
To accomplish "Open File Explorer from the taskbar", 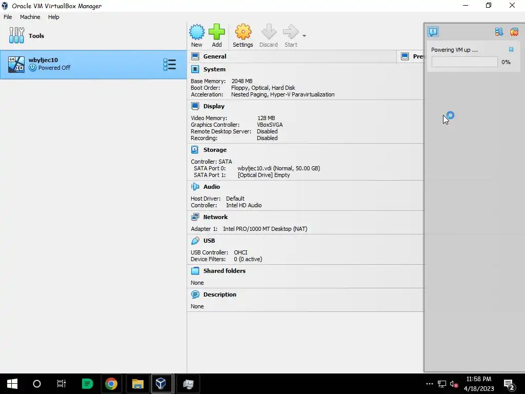I will (x=137, y=384).
